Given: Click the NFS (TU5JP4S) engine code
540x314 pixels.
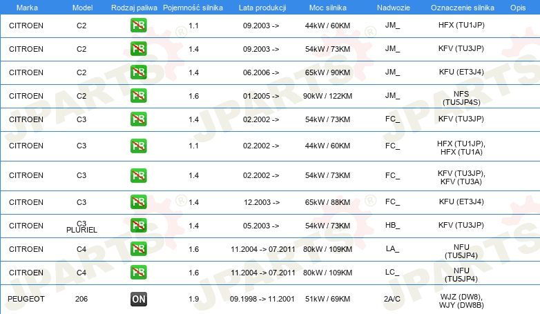Looking at the screenshot, I should pyautogui.click(x=461, y=98).
